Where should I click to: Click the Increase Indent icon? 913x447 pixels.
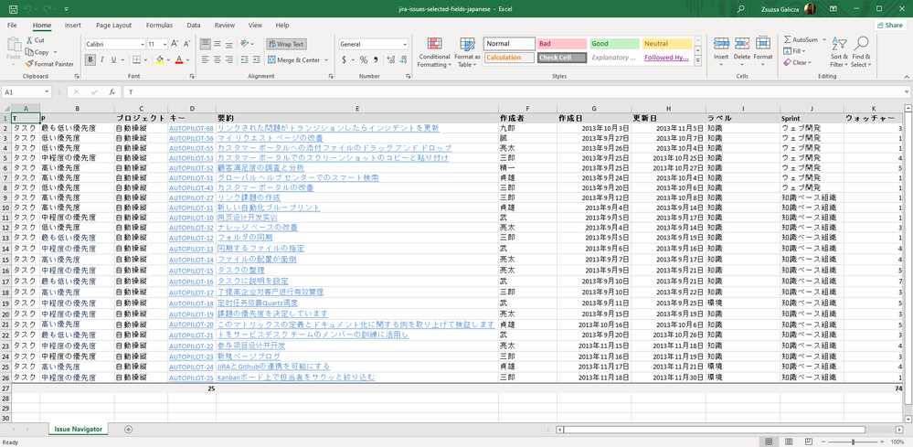point(257,59)
